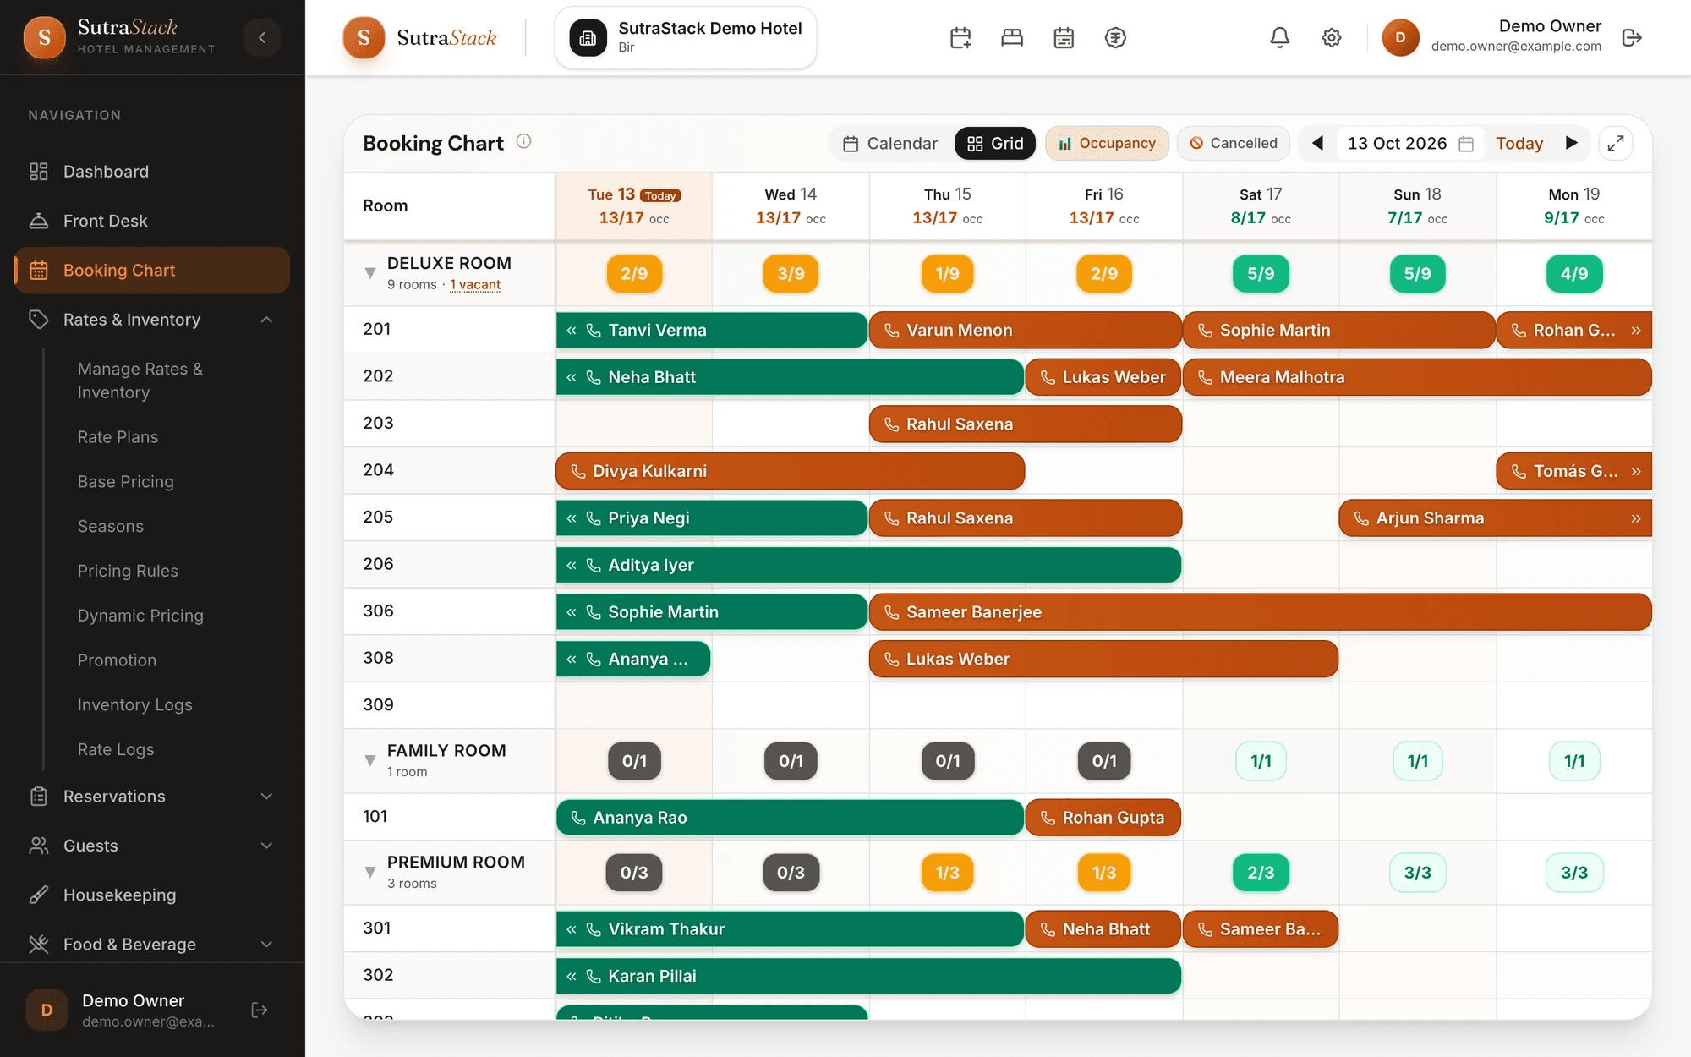The image size is (1691, 1057).
Task: Expand Guests menu
Action: tap(266, 846)
